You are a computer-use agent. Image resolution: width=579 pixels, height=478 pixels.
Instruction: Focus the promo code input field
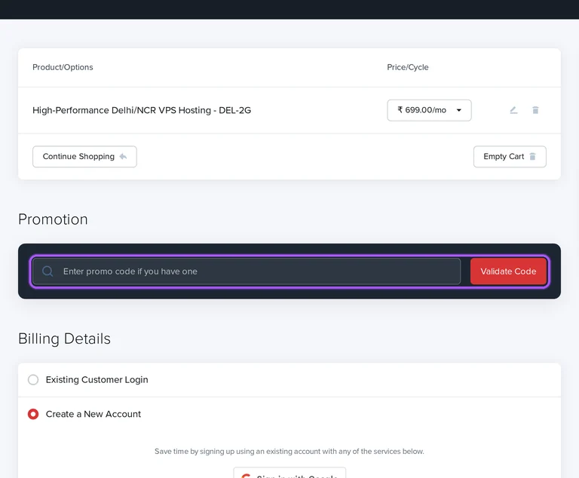[247, 271]
